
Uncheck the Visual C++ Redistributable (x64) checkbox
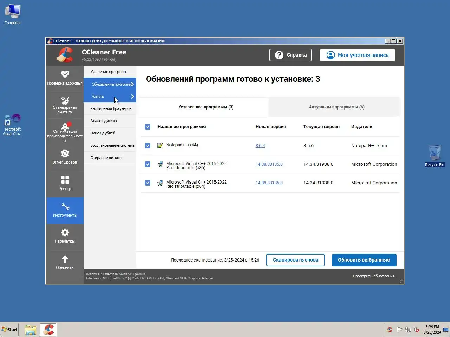(x=148, y=183)
